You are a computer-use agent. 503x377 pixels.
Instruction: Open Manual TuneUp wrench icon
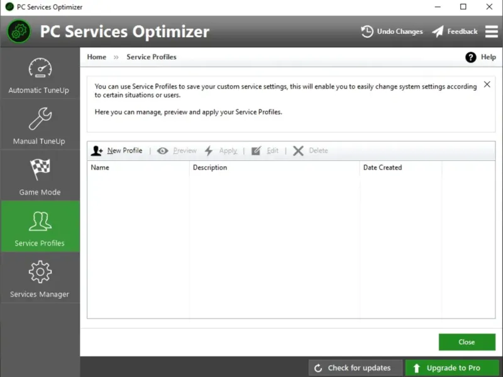[40, 119]
